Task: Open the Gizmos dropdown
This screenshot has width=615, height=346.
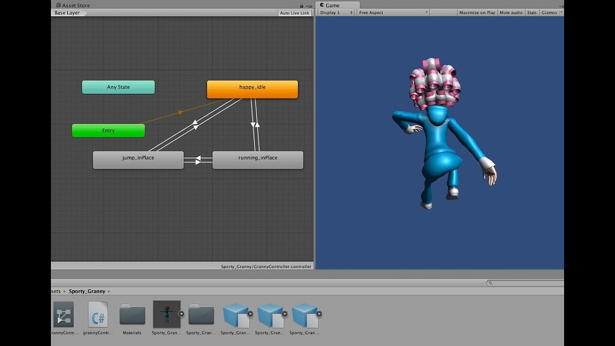Action: pos(550,11)
